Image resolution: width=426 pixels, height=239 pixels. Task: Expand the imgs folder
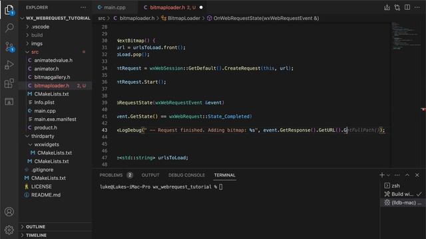(55, 43)
